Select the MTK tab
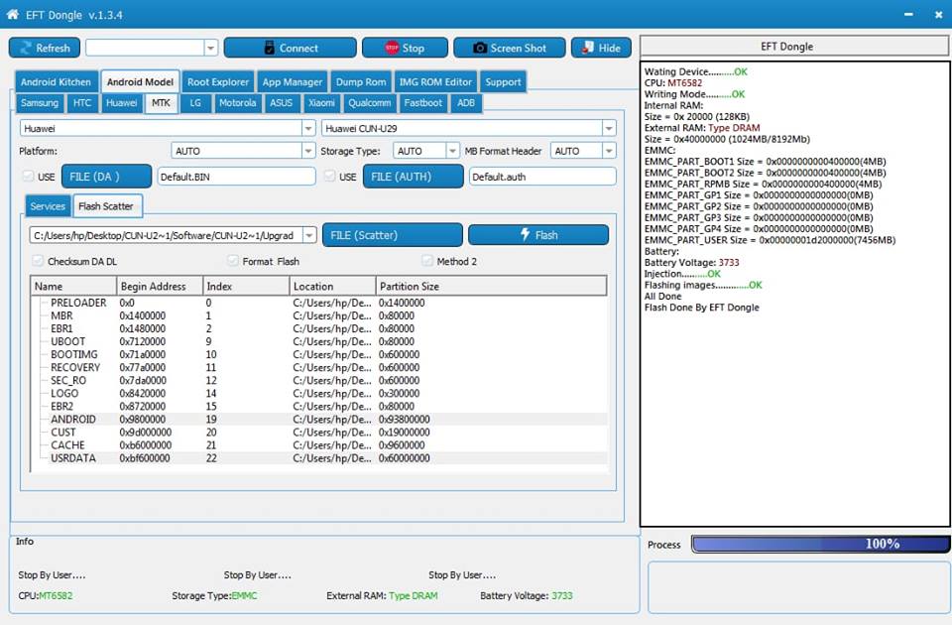 (x=161, y=103)
